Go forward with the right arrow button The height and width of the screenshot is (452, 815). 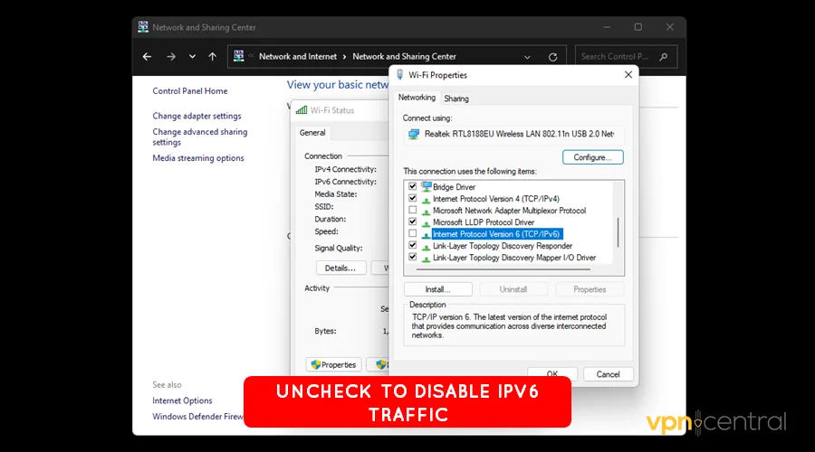[x=171, y=57]
